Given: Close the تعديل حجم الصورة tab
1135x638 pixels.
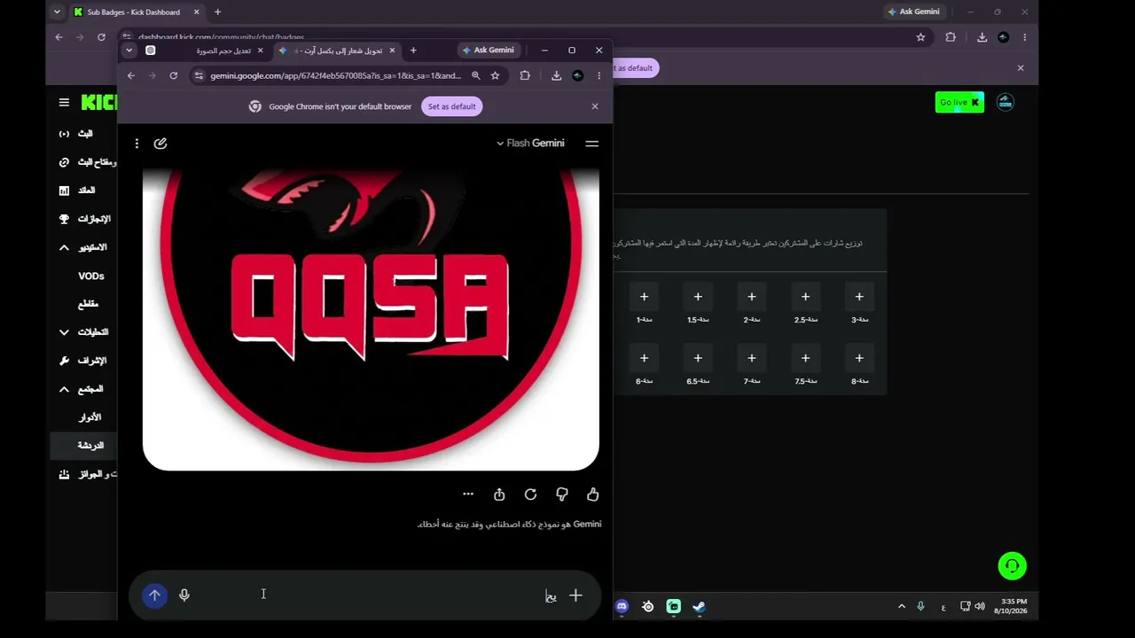Looking at the screenshot, I should coord(260,51).
